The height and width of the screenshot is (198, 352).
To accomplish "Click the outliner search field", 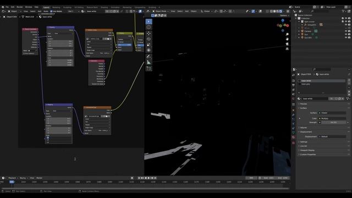I will click(321, 11).
